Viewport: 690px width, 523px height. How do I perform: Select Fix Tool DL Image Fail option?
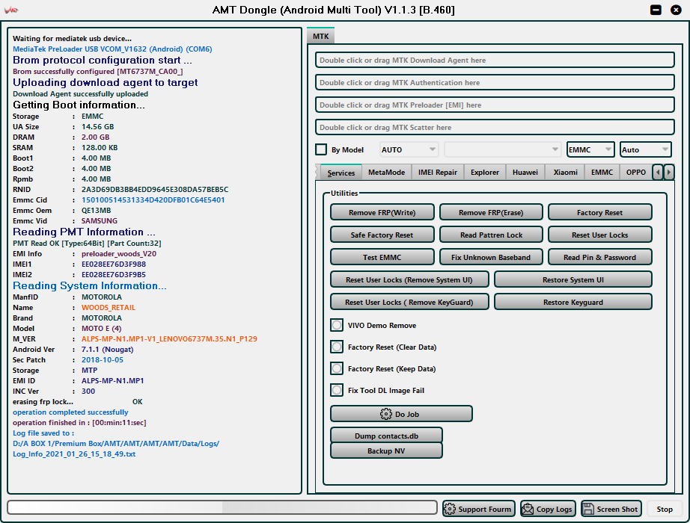click(337, 390)
